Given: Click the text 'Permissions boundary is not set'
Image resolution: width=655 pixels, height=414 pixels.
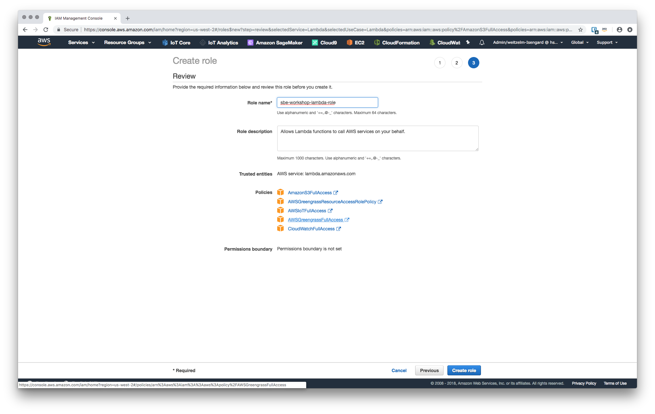Looking at the screenshot, I should click(309, 249).
